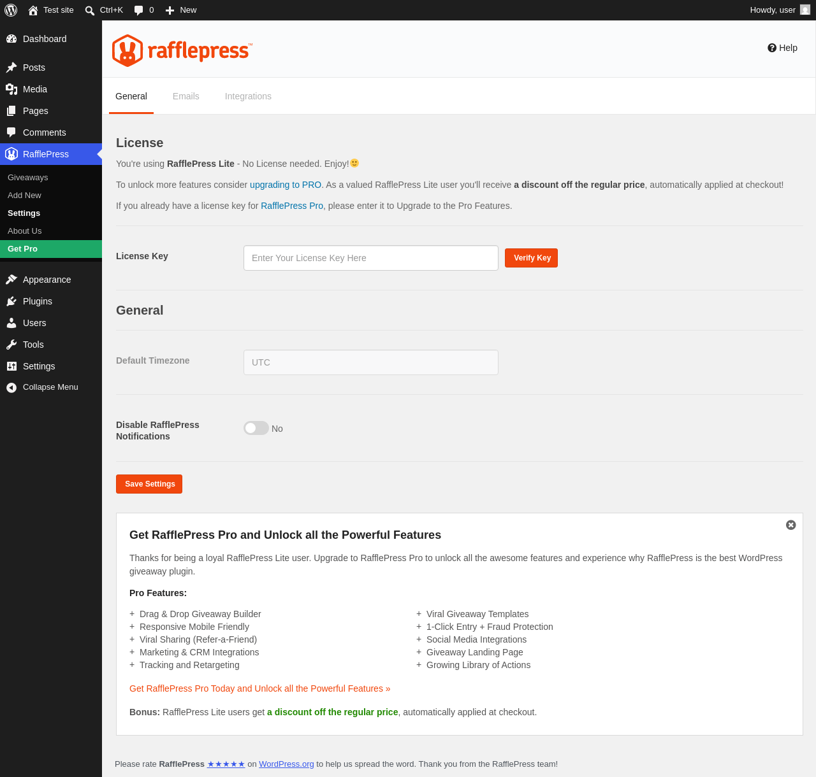Open Add New submenu item
The height and width of the screenshot is (777, 816).
[x=51, y=196]
